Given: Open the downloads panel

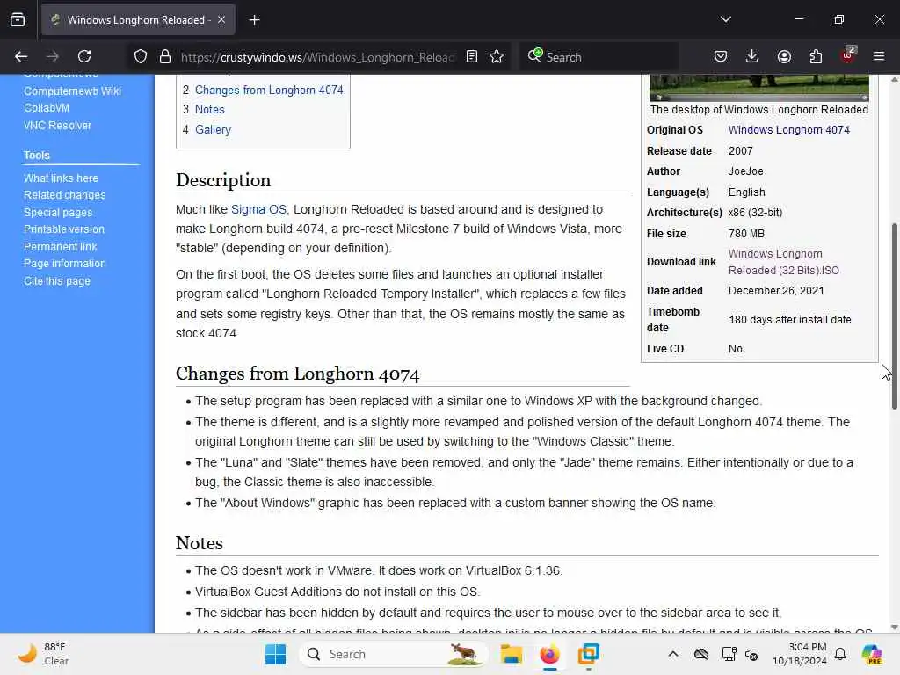Looking at the screenshot, I should (x=752, y=56).
